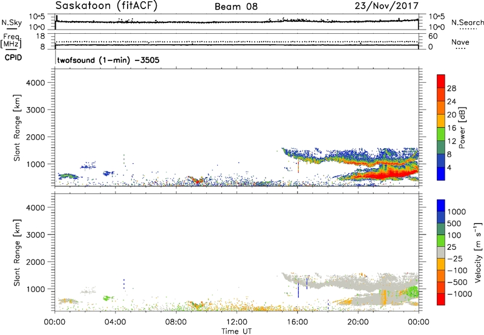Viewport: 484px width, 335px height.
Task: Click the blue top segment of velocity colorbar
Action: click(441, 206)
